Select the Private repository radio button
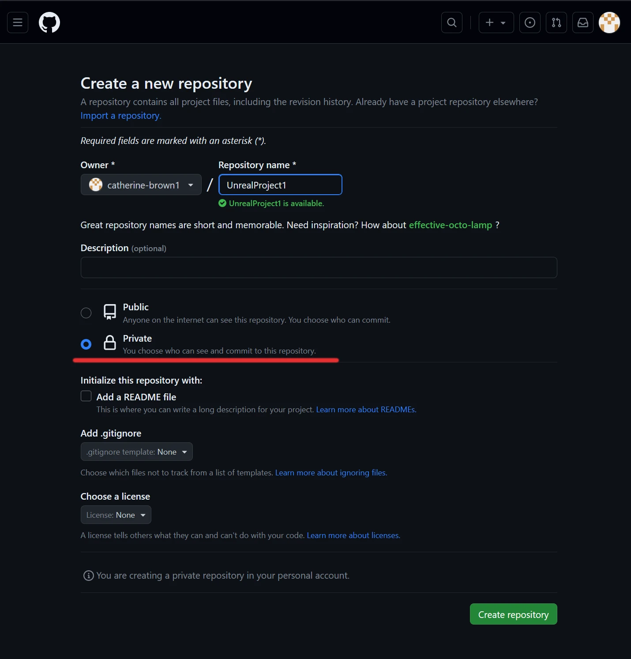The height and width of the screenshot is (659, 631). (86, 344)
